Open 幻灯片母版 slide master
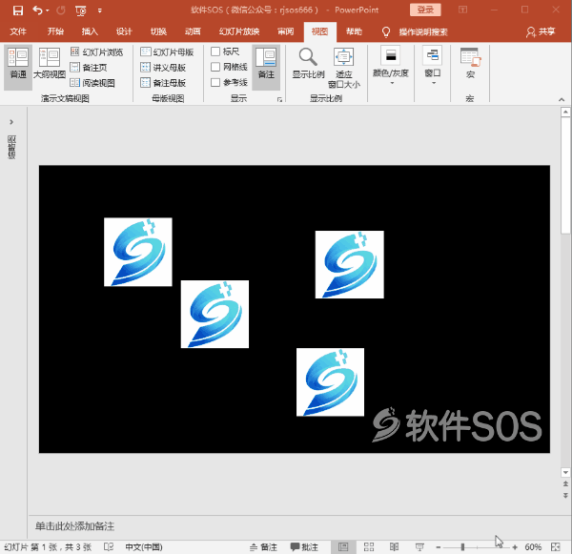The height and width of the screenshot is (554, 572). click(167, 51)
